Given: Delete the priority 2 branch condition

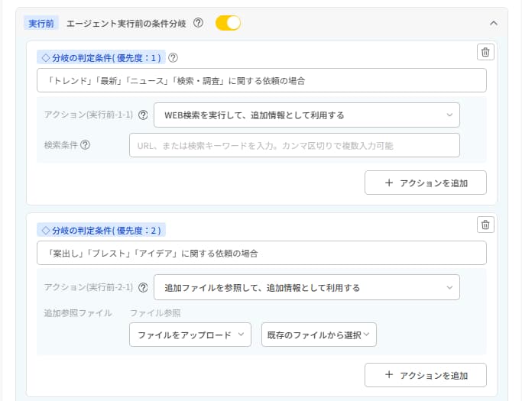Looking at the screenshot, I should 485,224.
